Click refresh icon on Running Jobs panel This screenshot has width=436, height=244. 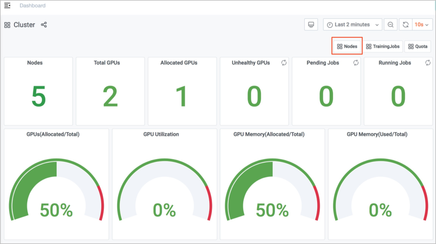[428, 63]
